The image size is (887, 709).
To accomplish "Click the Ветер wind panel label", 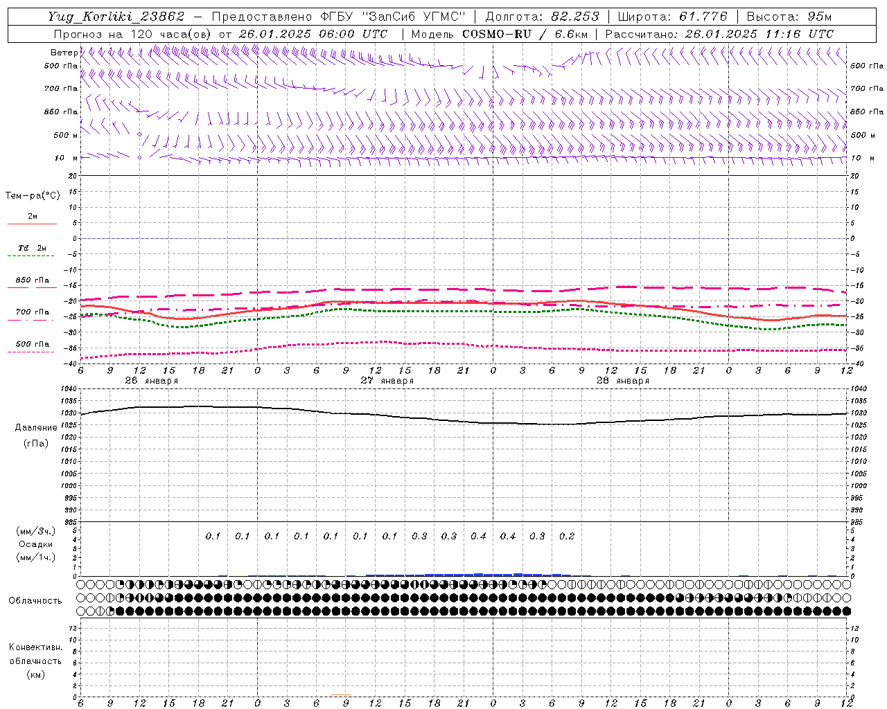I will [x=64, y=53].
